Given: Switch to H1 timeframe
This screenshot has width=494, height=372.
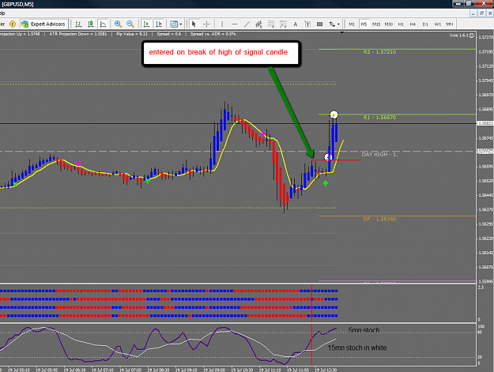Looking at the screenshot, I should click(x=401, y=24).
